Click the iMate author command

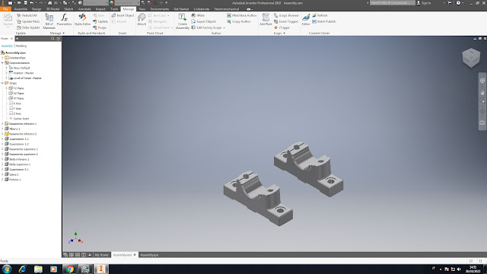point(198,15)
